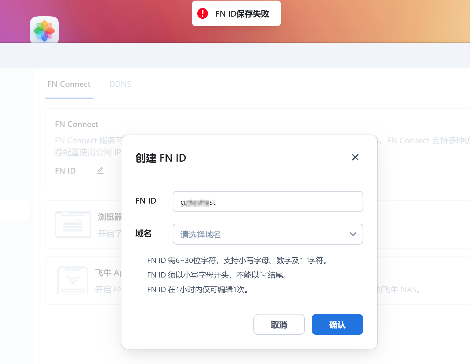Click the 飞牛 App card icon
Screen dimensions: 470x364
(73, 280)
